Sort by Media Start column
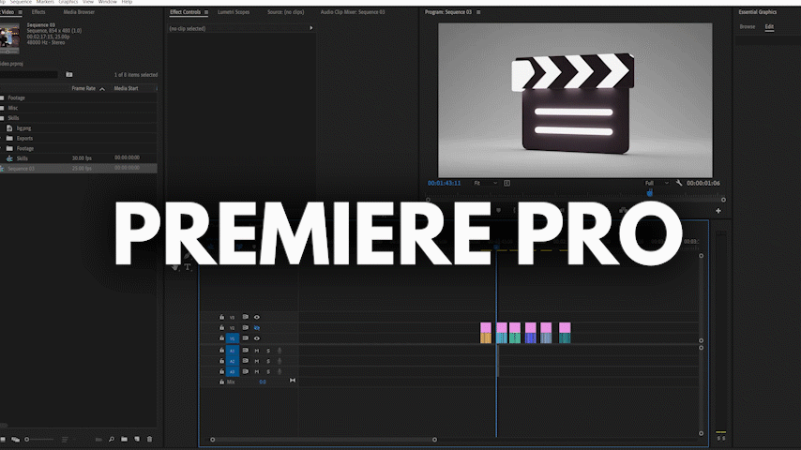The width and height of the screenshot is (801, 450). tap(127, 88)
